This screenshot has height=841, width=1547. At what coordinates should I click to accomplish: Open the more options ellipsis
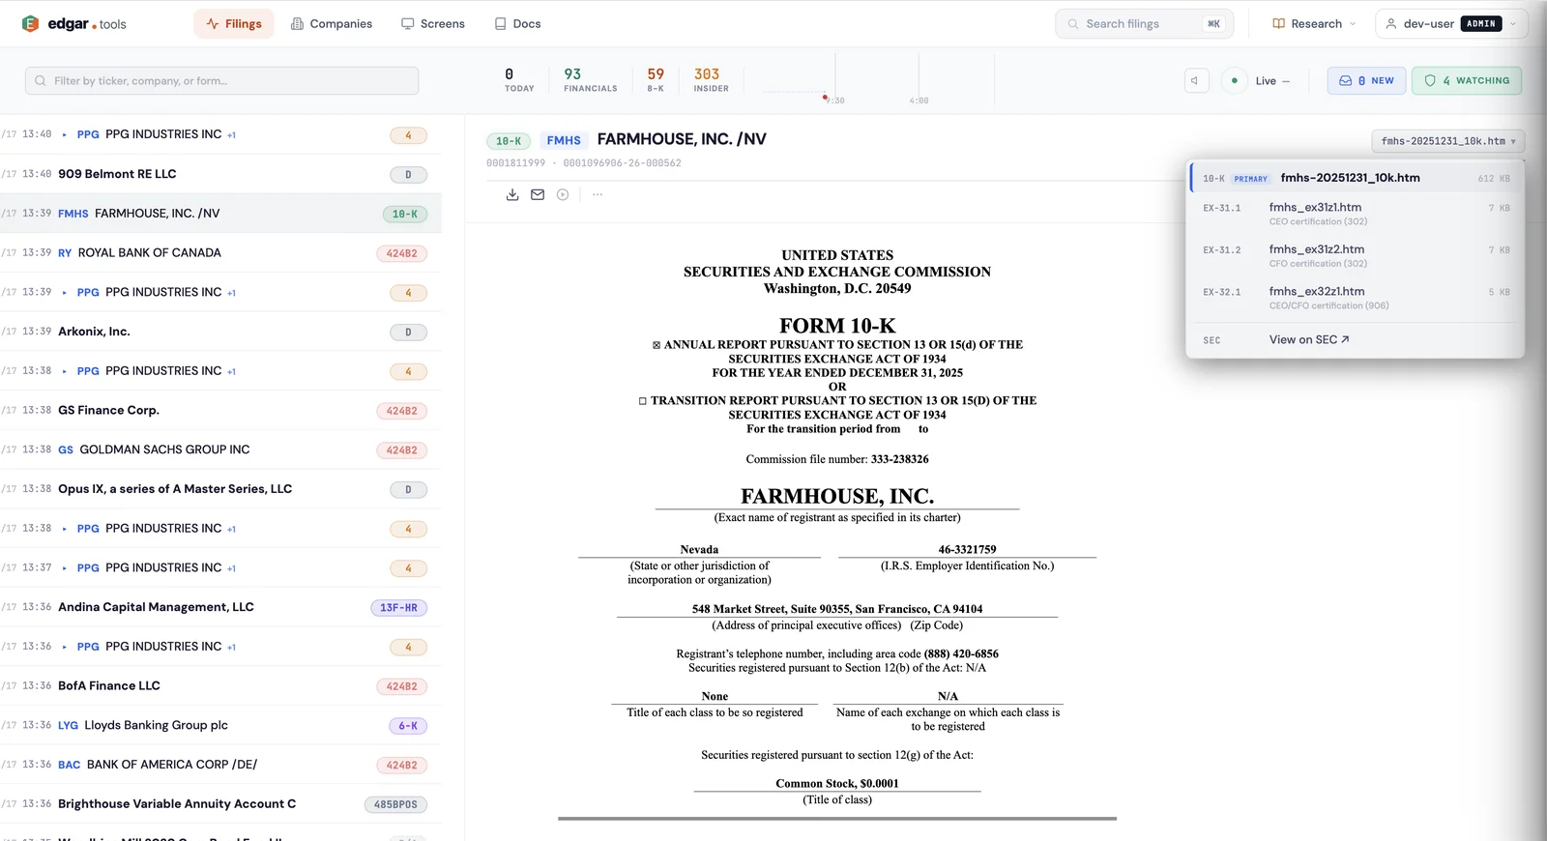(598, 194)
